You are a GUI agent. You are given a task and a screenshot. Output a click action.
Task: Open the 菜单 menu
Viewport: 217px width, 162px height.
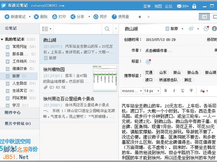(x=147, y=6)
